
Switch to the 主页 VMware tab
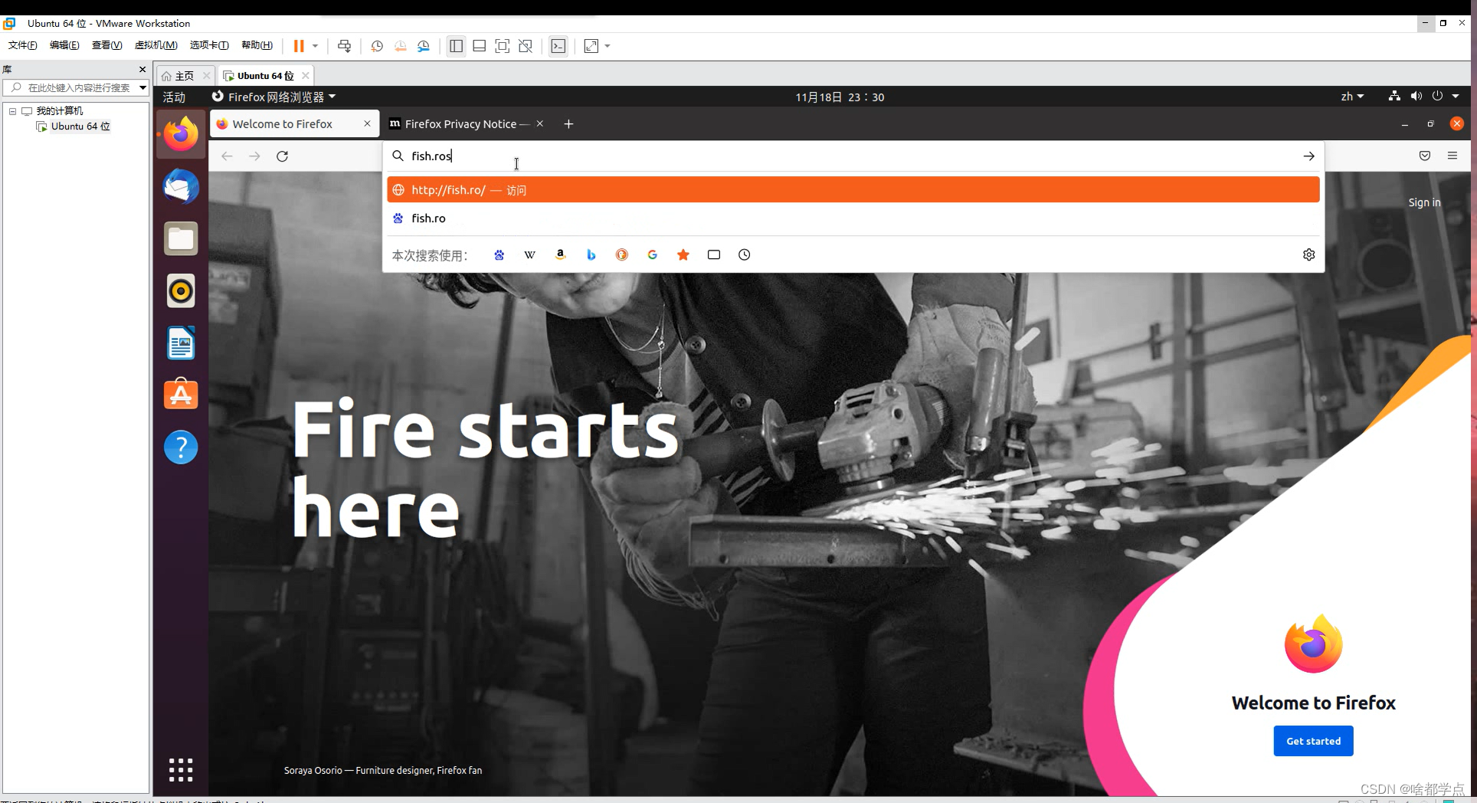185,76
